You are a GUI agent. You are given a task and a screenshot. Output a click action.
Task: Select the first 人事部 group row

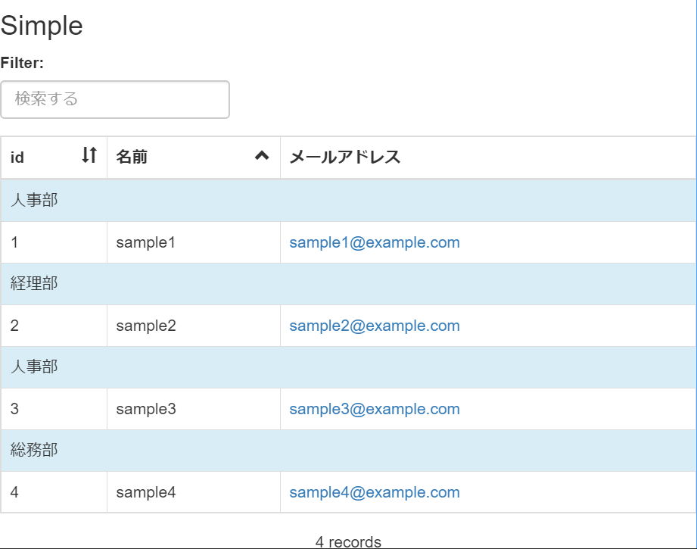(348, 200)
